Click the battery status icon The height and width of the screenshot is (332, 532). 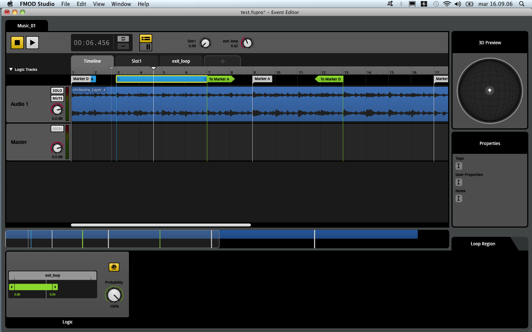tap(470, 4)
